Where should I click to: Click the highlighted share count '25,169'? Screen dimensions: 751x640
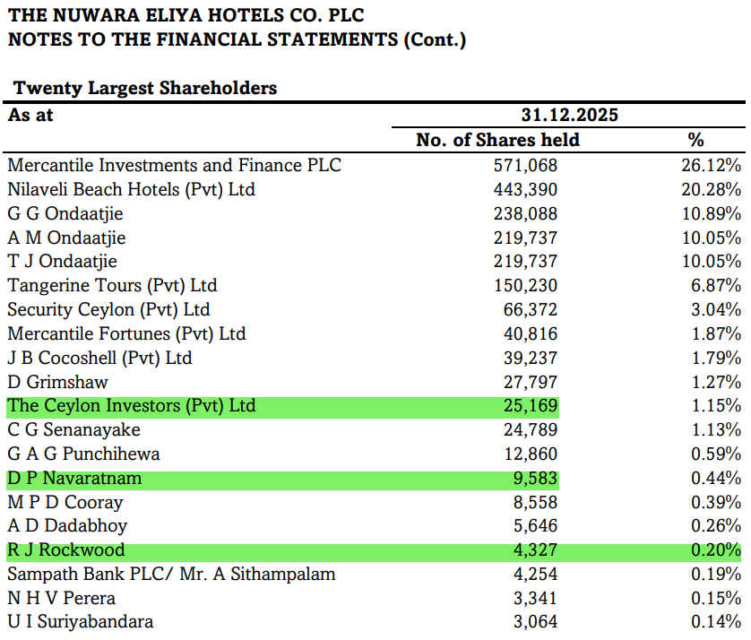coord(531,406)
